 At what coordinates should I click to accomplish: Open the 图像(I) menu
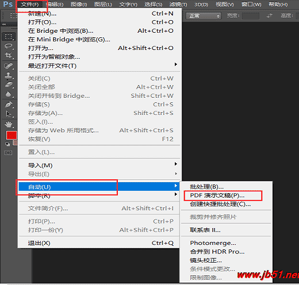(79, 5)
